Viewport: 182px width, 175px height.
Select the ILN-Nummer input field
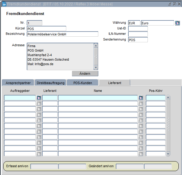[x=138, y=34]
